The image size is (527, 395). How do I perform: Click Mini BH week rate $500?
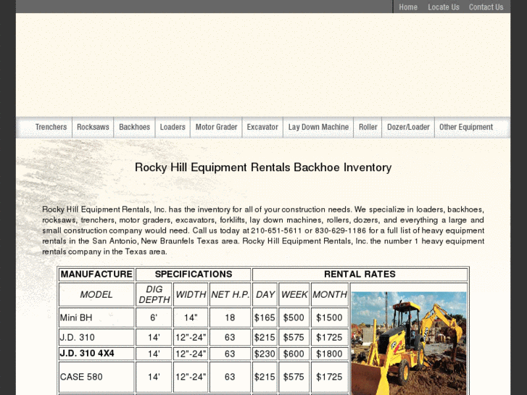click(294, 317)
